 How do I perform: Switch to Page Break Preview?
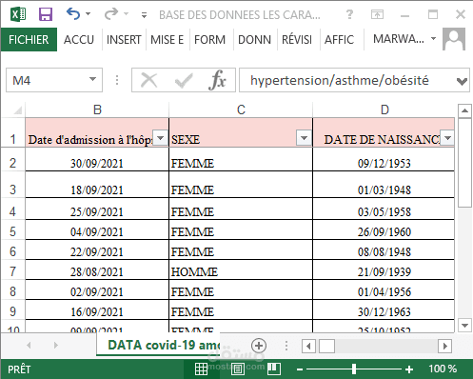pos(274,369)
